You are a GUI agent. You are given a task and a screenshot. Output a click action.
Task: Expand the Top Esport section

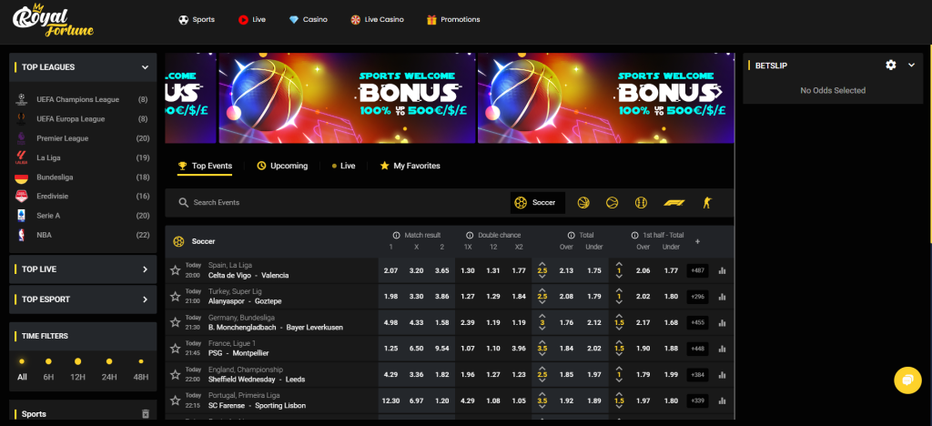click(x=145, y=299)
